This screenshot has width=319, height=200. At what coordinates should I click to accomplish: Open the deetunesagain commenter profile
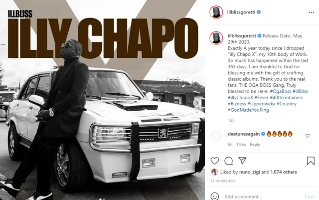pyautogui.click(x=244, y=134)
